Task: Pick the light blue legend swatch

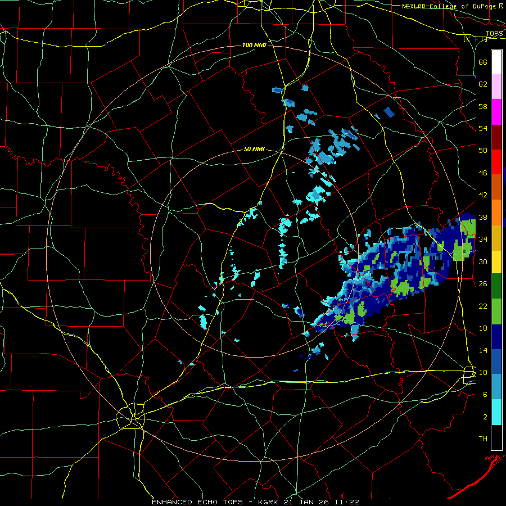Action: pos(496,387)
